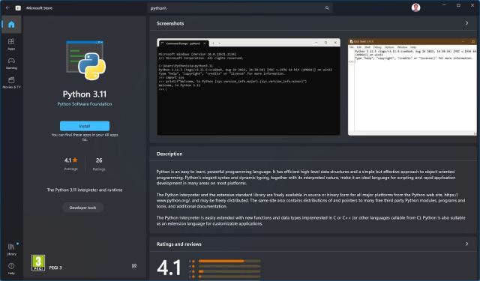The image size is (480, 281).
Task: Open Help in the sidebar
Action: (11, 268)
